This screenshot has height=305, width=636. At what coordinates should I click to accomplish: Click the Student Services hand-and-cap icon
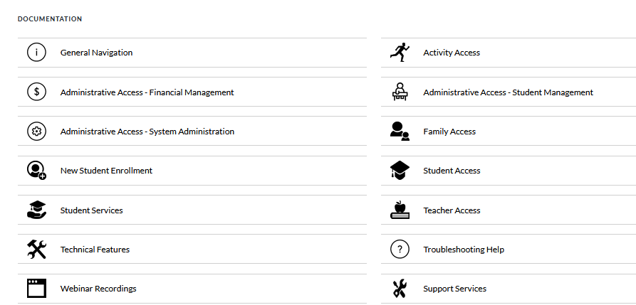36,210
